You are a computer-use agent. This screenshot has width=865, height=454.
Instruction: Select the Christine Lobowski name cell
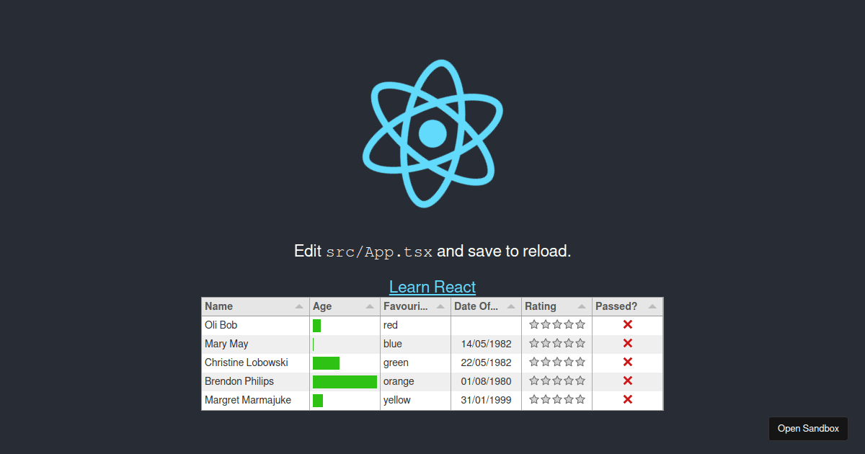255,362
